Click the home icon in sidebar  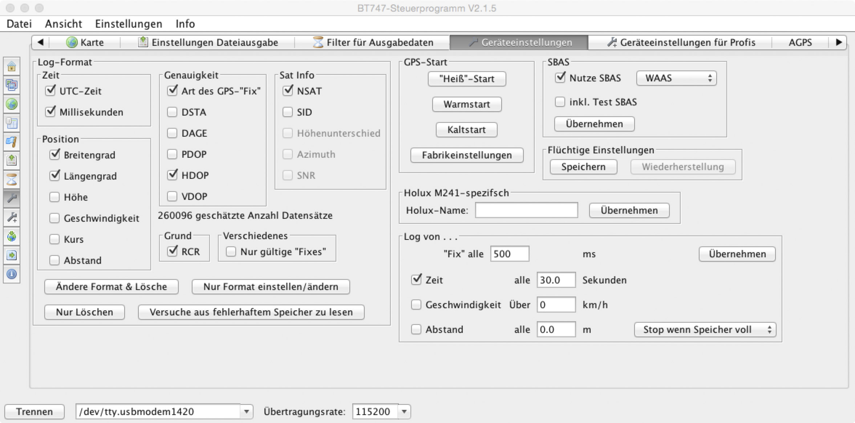coord(12,67)
